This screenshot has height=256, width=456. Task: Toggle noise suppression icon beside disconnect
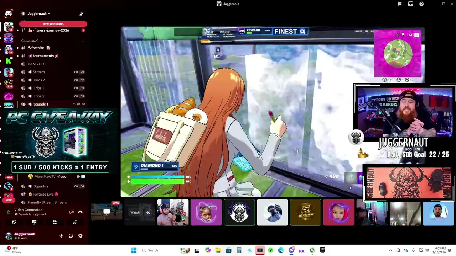pyautogui.click(x=72, y=212)
